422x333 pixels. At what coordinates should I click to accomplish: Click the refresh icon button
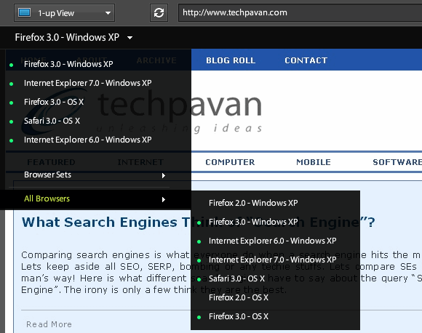pos(159,12)
